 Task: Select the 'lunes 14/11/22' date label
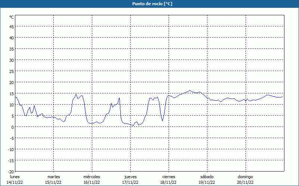pos(15,179)
